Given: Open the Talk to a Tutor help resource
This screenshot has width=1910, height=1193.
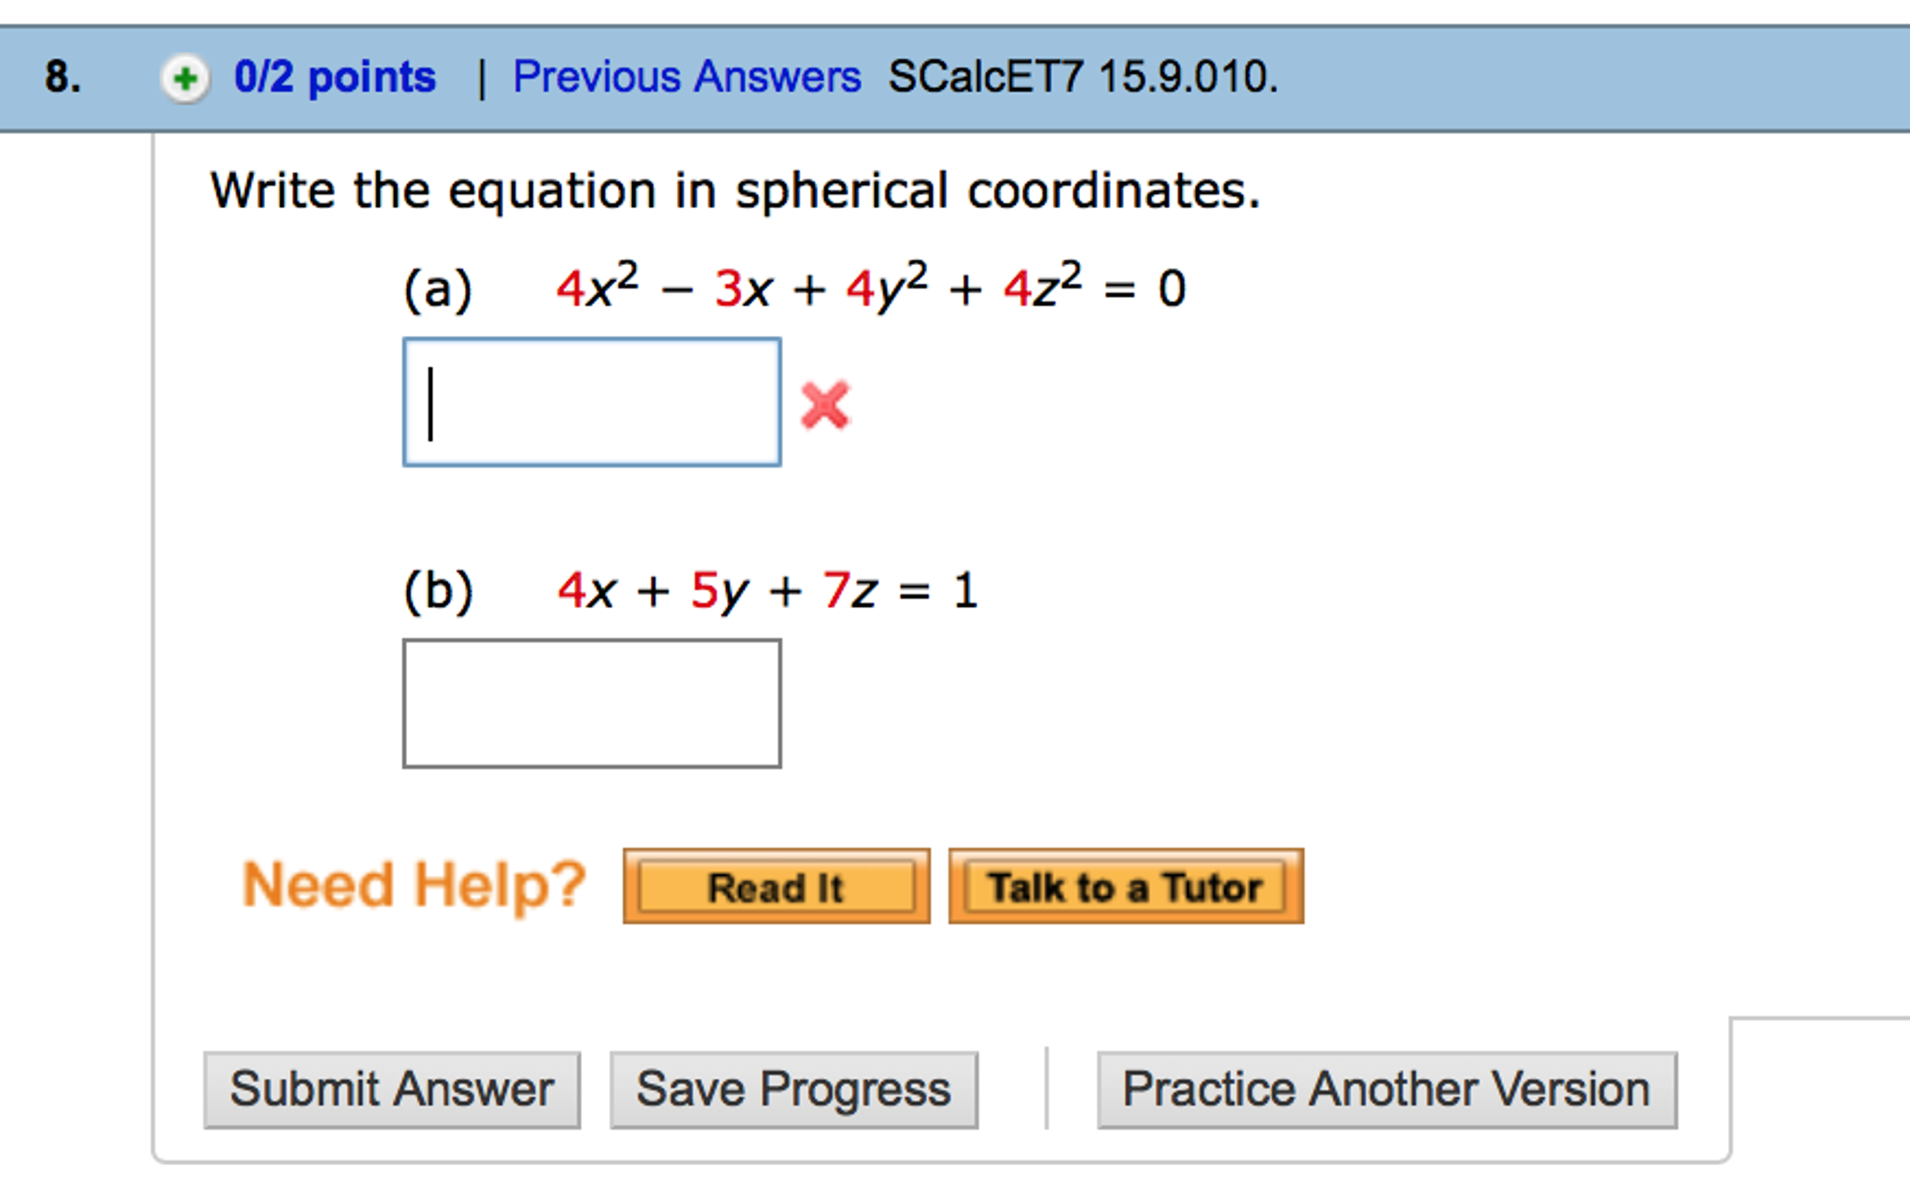Looking at the screenshot, I should 1124,887.
